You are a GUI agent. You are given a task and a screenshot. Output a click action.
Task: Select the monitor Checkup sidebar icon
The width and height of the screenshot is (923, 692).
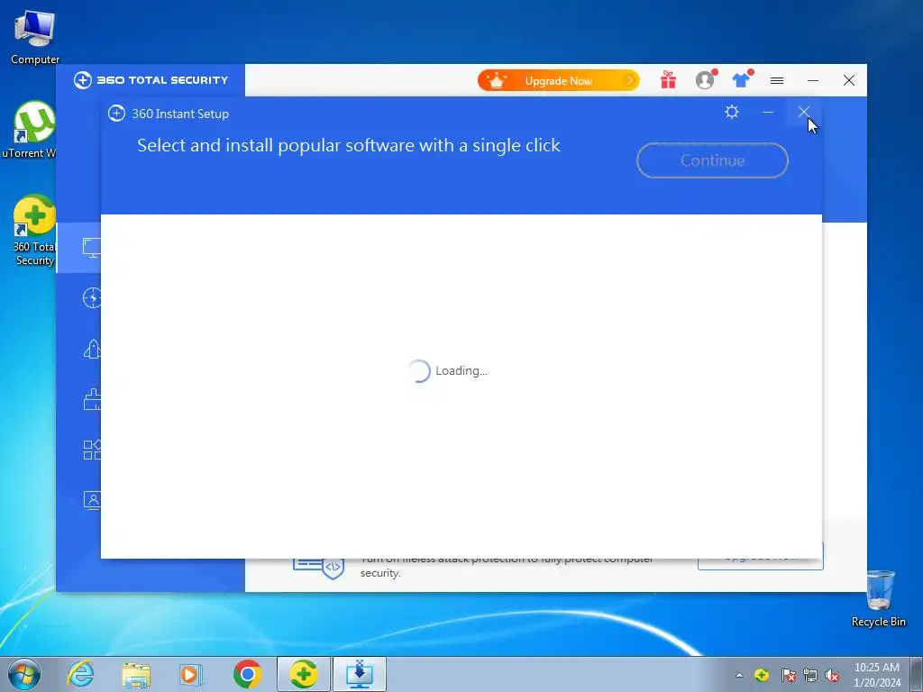(92, 248)
